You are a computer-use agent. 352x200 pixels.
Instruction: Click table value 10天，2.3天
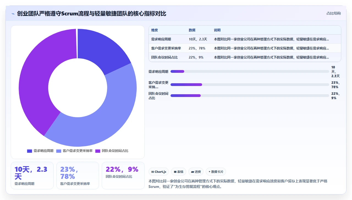tap(198, 39)
